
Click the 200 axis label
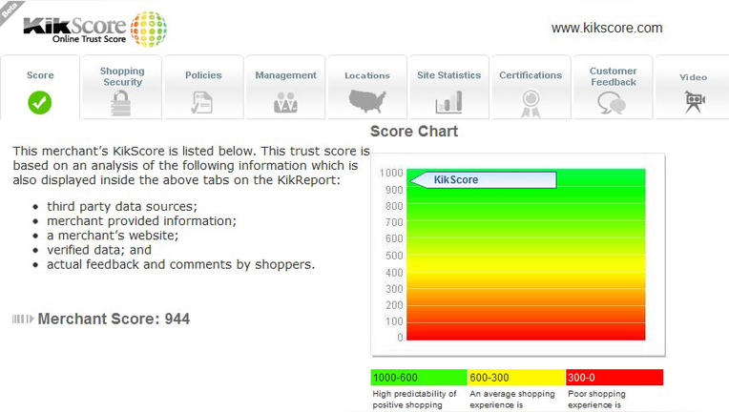(394, 305)
